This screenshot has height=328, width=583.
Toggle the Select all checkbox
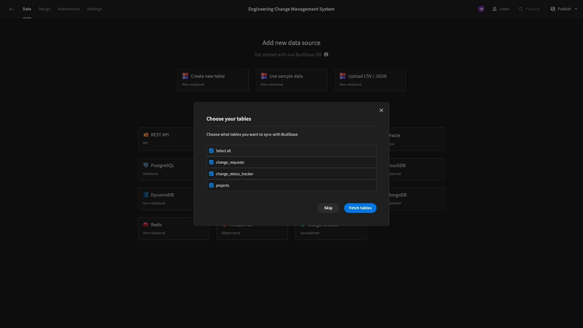(x=211, y=151)
